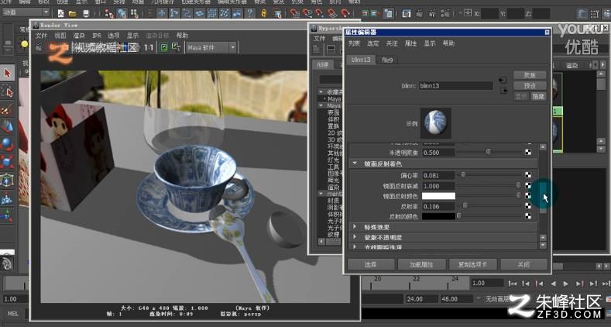Click the 关闭 button in Attribute Editor
The height and width of the screenshot is (327, 611).
pos(523,264)
